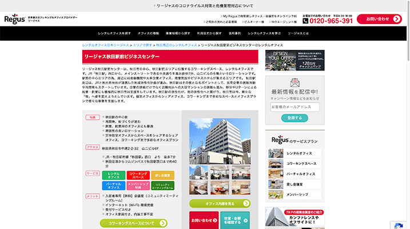Open sidebar バーチャルオフィス service plan
The width and height of the screenshot is (410, 229).
294,174
